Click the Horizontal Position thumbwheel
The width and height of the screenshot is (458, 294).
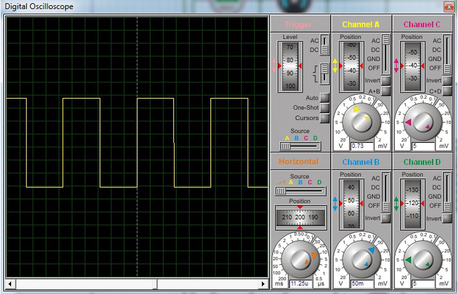click(x=301, y=217)
